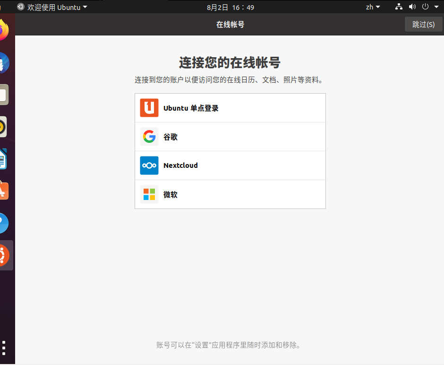Click the Google logo icon

pyautogui.click(x=149, y=137)
